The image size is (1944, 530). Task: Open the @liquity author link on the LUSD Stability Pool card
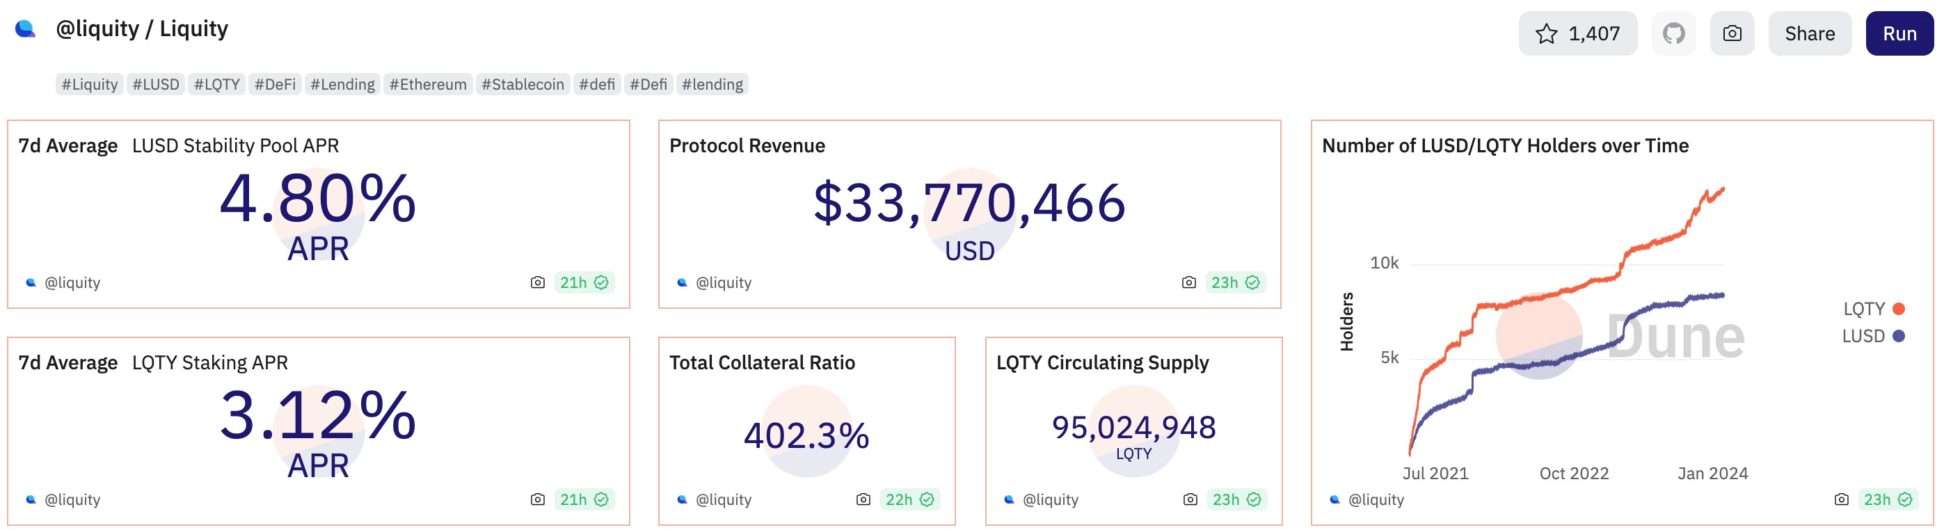72,282
